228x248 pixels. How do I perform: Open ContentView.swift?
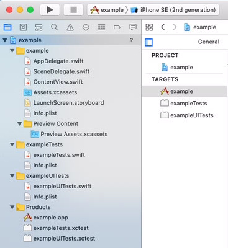coord(71,82)
